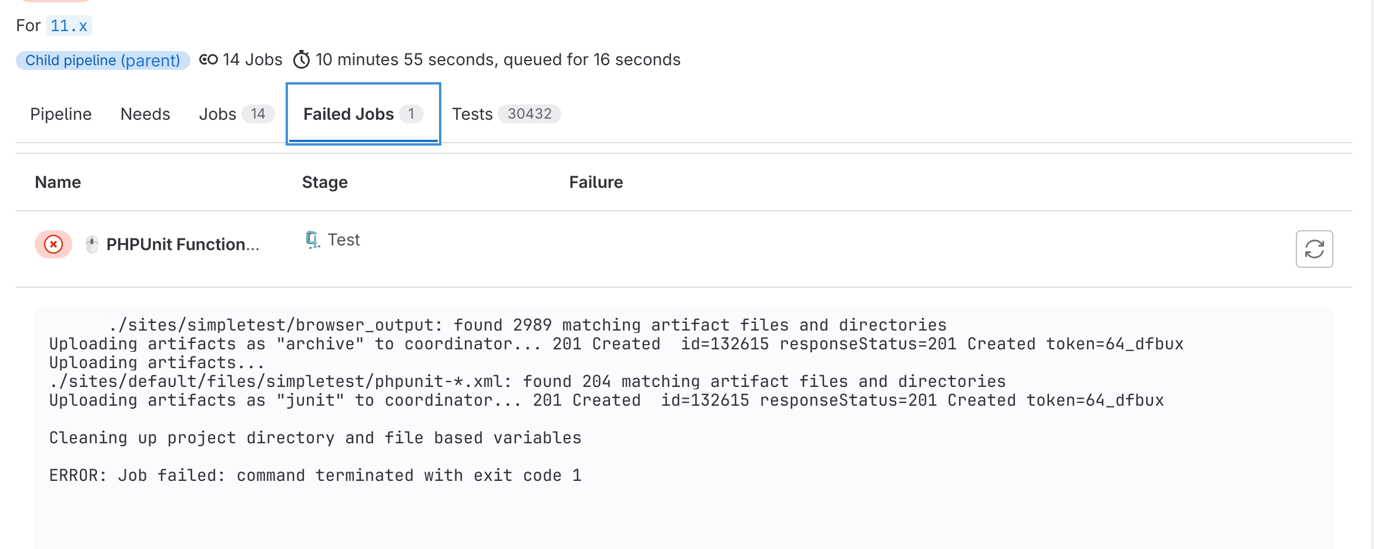This screenshot has height=549, width=1374.
Task: Open the PHPUnit Function job details
Action: point(182,244)
